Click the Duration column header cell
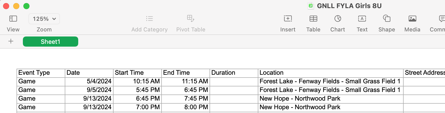Image resolution: width=445 pixels, height=113 pixels. click(234, 73)
